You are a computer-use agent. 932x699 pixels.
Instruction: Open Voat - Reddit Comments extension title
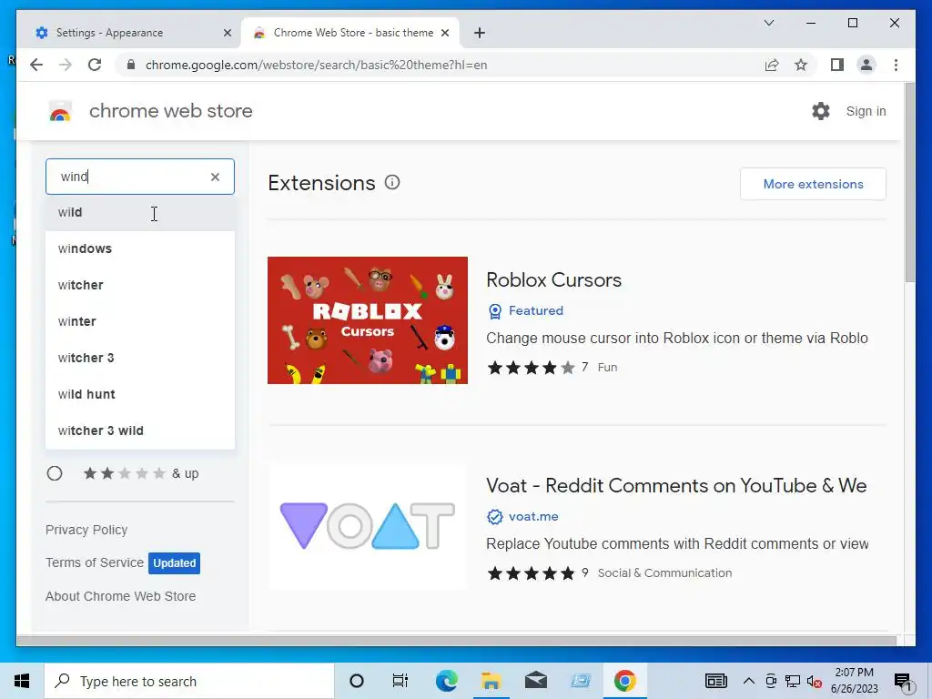(x=676, y=486)
